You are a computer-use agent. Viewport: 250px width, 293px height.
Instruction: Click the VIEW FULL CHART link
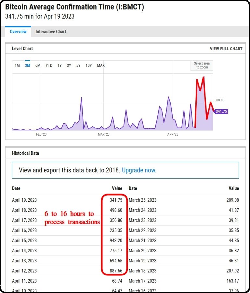pyautogui.click(x=226, y=49)
